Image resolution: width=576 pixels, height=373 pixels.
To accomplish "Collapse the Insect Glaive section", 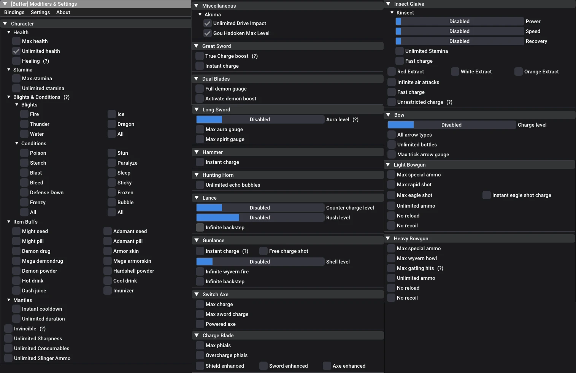I will (x=388, y=4).
